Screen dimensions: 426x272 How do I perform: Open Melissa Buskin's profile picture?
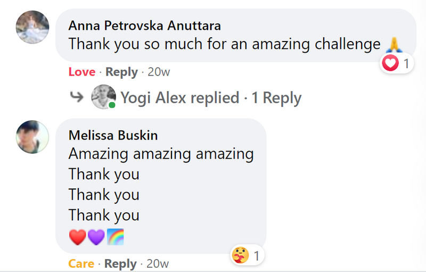32,137
